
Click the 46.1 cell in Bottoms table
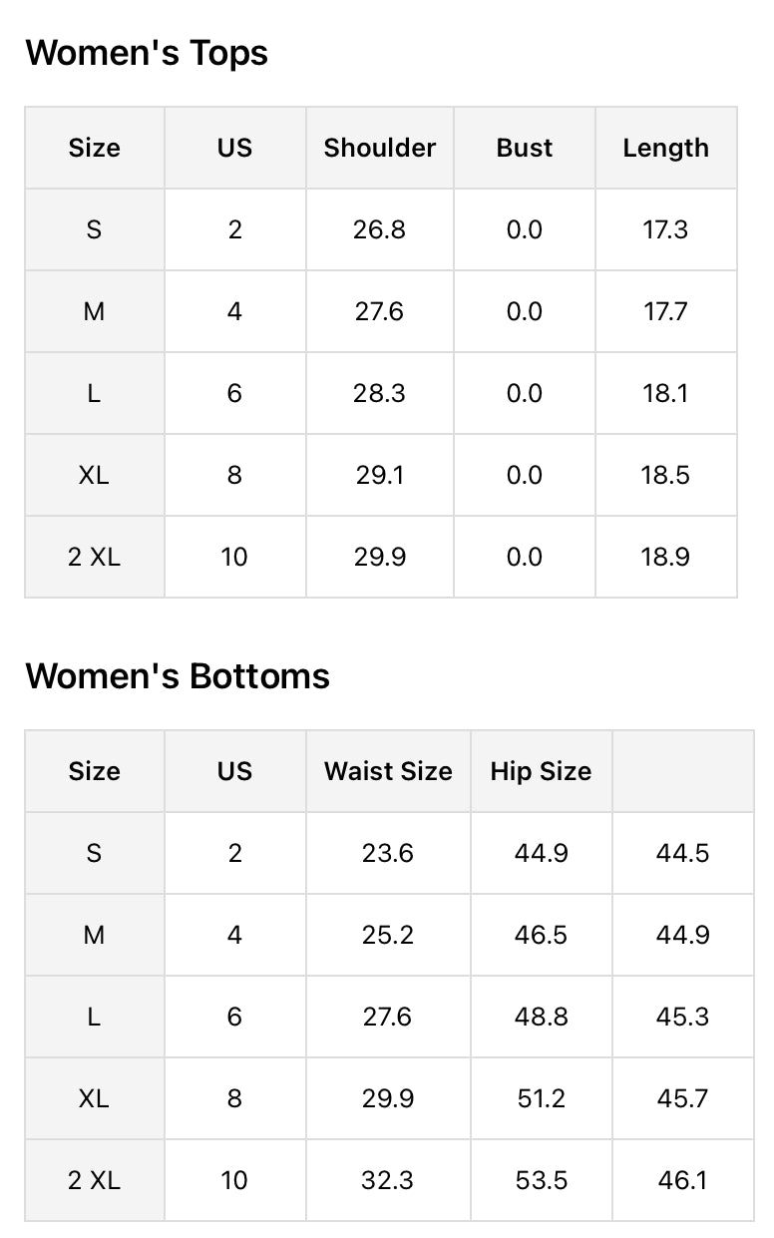683,1180
